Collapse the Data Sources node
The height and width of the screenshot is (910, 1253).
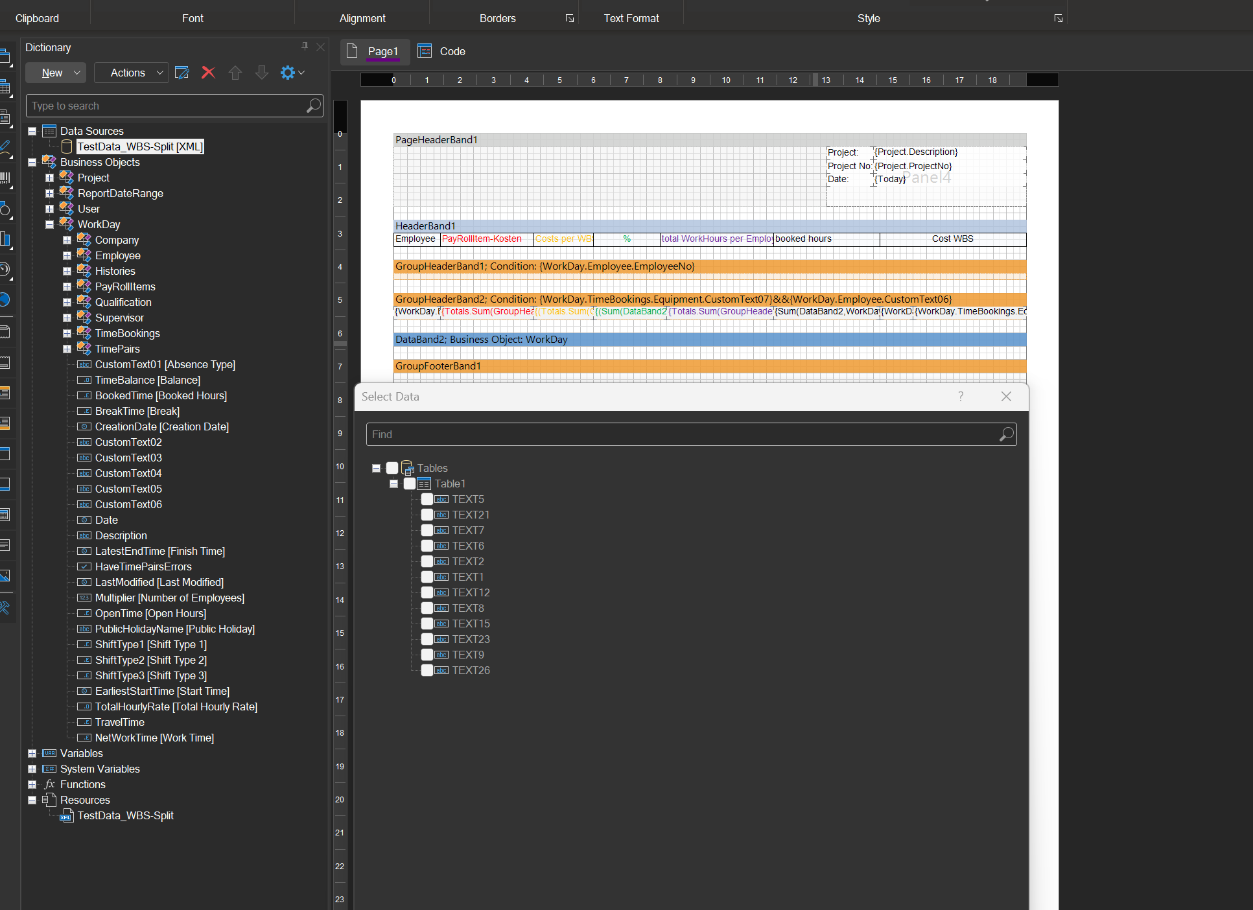pyautogui.click(x=32, y=131)
